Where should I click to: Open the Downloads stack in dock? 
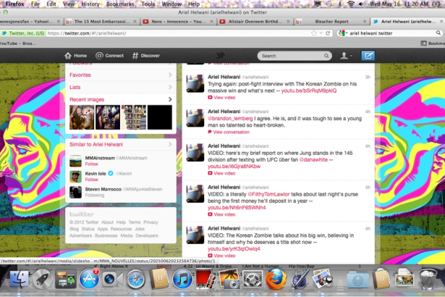click(x=357, y=280)
